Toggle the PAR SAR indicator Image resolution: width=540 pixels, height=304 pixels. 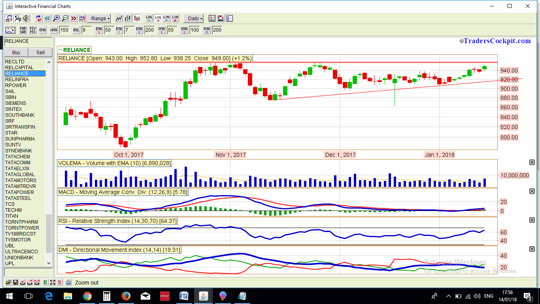[23, 30]
